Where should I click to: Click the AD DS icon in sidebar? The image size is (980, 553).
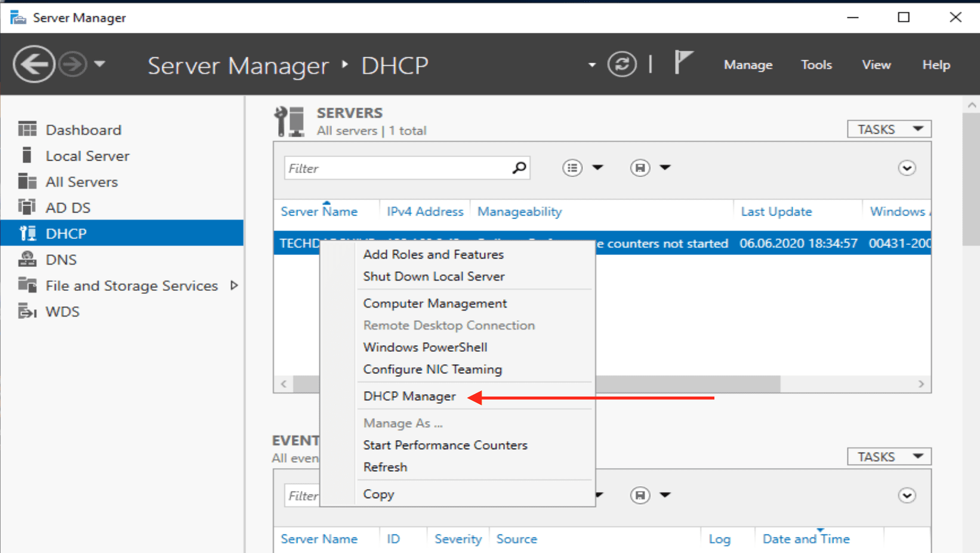27,207
